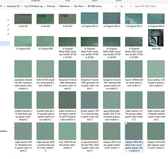
Task: Select Boba-Fett-Costume AoSW 2-20 002 thumbnail
Action: tap(90, 42)
